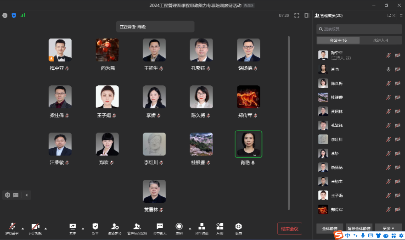The width and height of the screenshot is (405, 240).
Task: Open meeting Settings (设置) in the toolbar
Action: pyautogui.click(x=238, y=229)
